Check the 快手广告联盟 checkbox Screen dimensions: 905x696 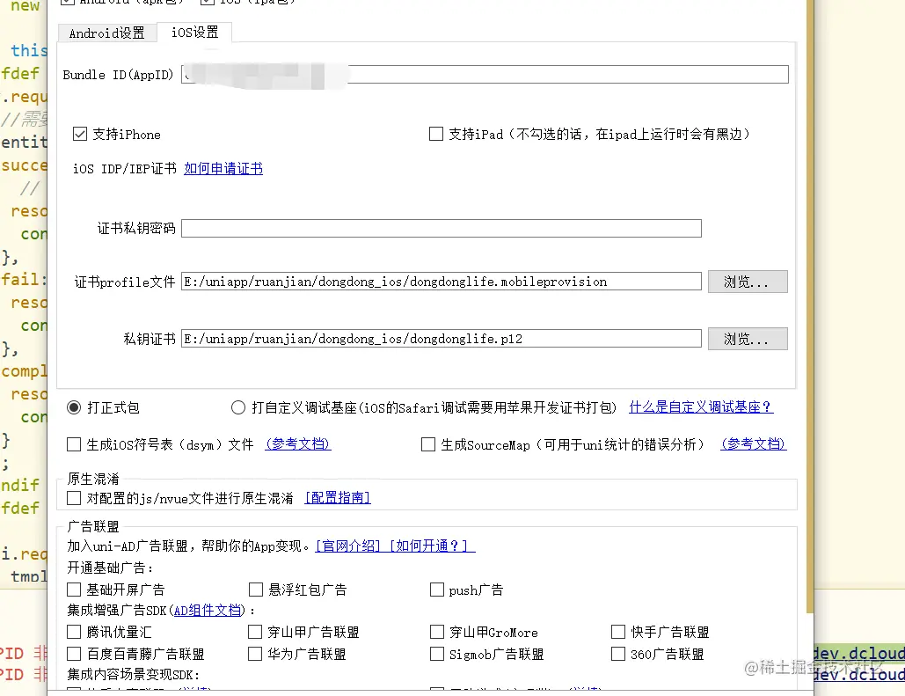(618, 632)
